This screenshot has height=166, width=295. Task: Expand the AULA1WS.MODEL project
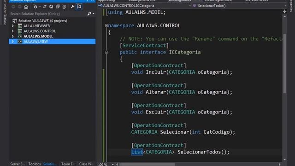[x=13, y=36]
